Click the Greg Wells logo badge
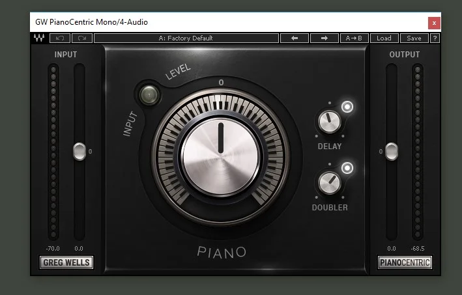Screen dimensions: 462x295 tap(66, 262)
